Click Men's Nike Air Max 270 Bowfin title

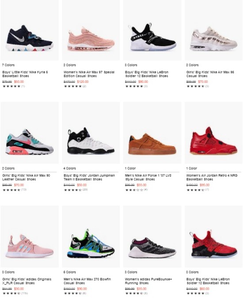coord(87,281)
